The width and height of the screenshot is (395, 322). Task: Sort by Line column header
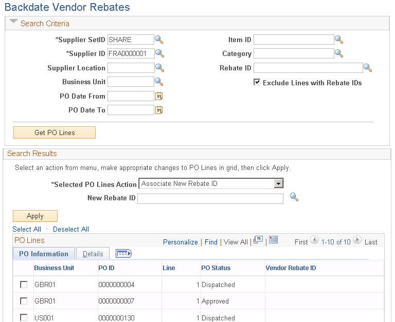[x=169, y=268]
